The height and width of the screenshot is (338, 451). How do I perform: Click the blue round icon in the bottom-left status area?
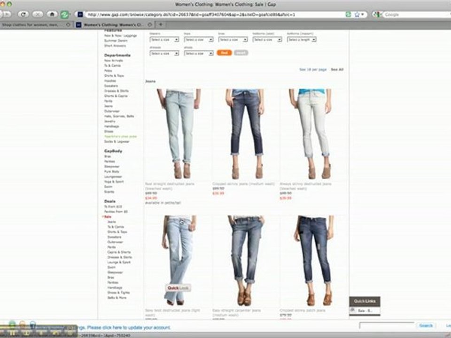click(x=33, y=324)
